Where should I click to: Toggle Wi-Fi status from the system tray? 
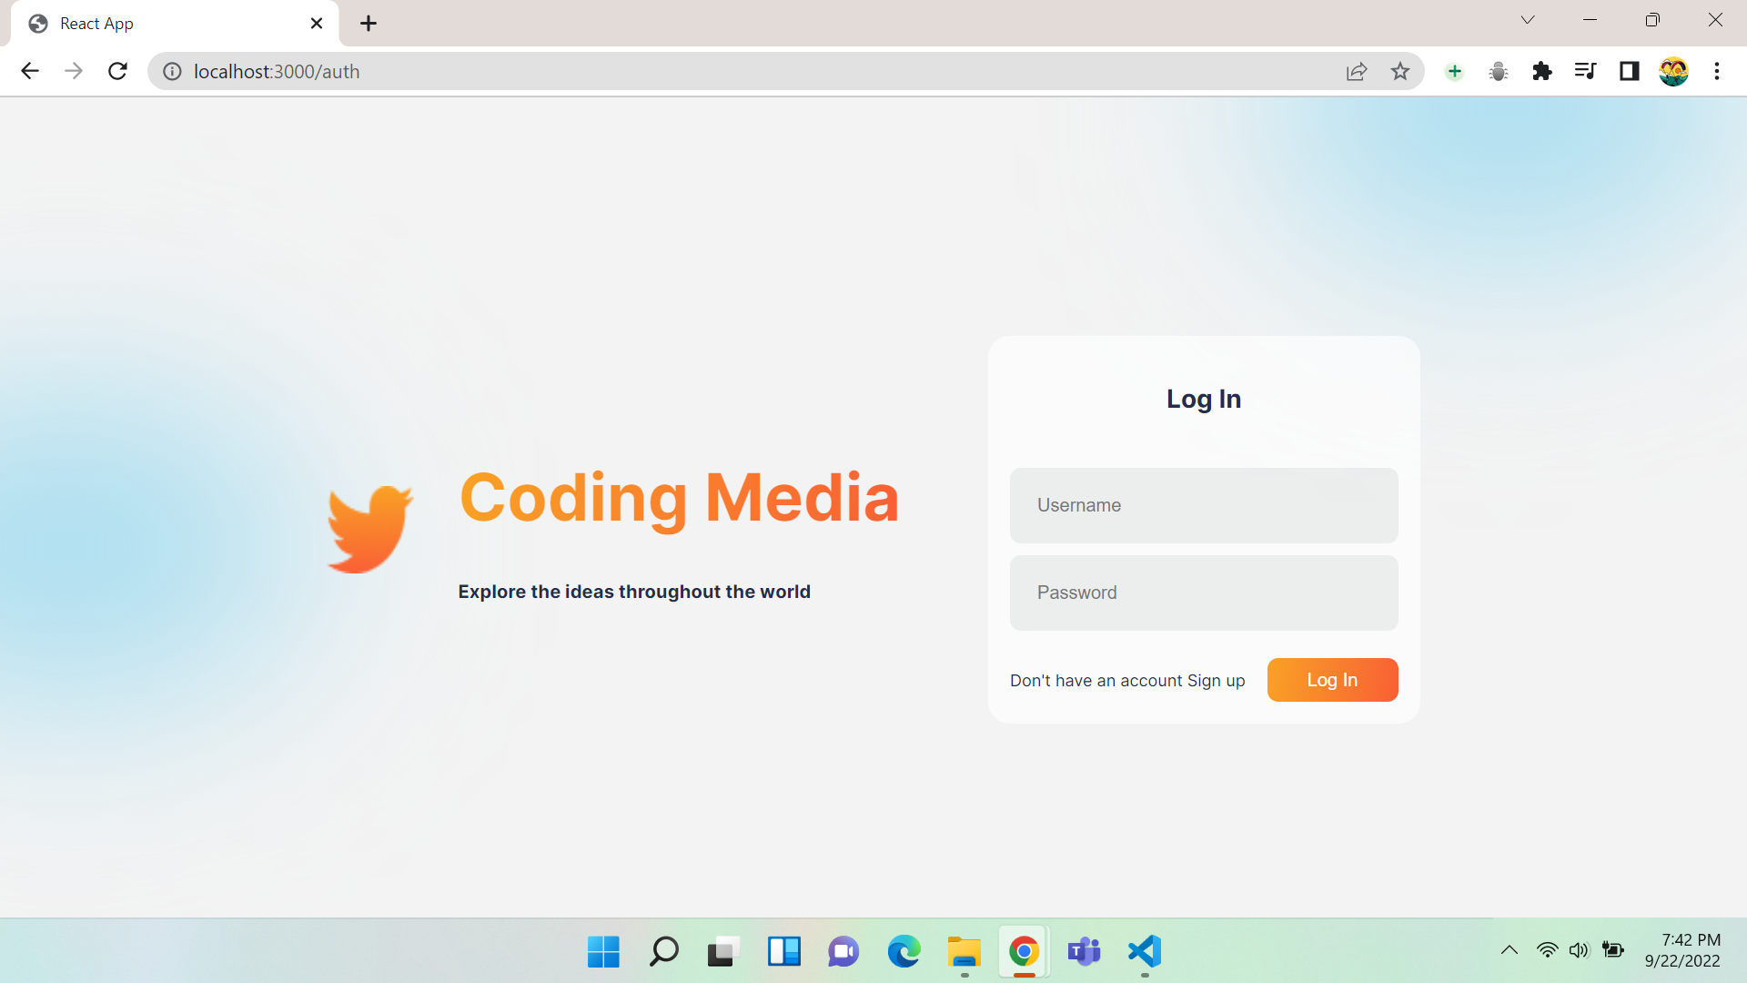[x=1547, y=949]
